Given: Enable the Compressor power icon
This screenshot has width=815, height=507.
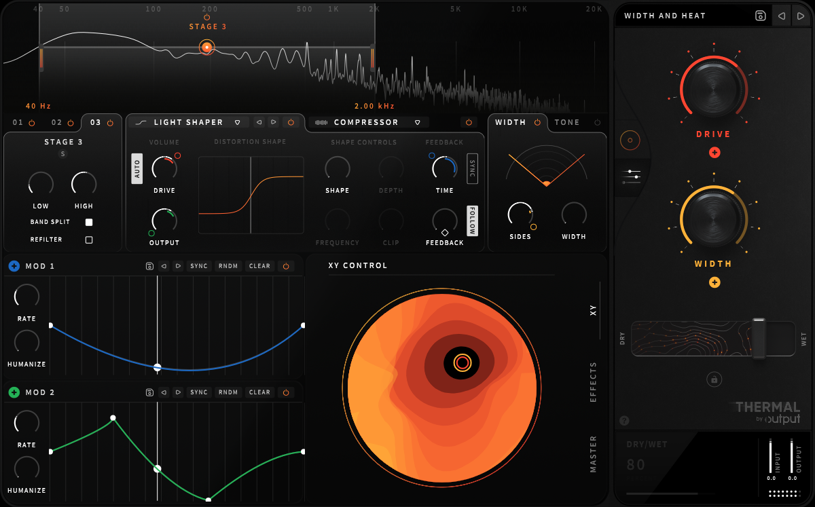Looking at the screenshot, I should pyautogui.click(x=469, y=122).
